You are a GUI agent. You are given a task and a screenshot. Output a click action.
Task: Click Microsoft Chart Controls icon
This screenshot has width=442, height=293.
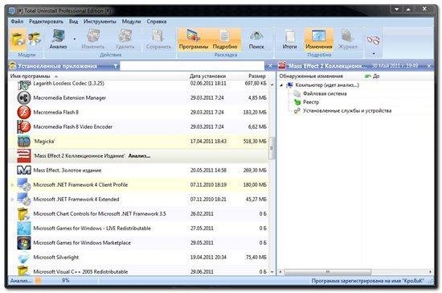[x=24, y=214]
